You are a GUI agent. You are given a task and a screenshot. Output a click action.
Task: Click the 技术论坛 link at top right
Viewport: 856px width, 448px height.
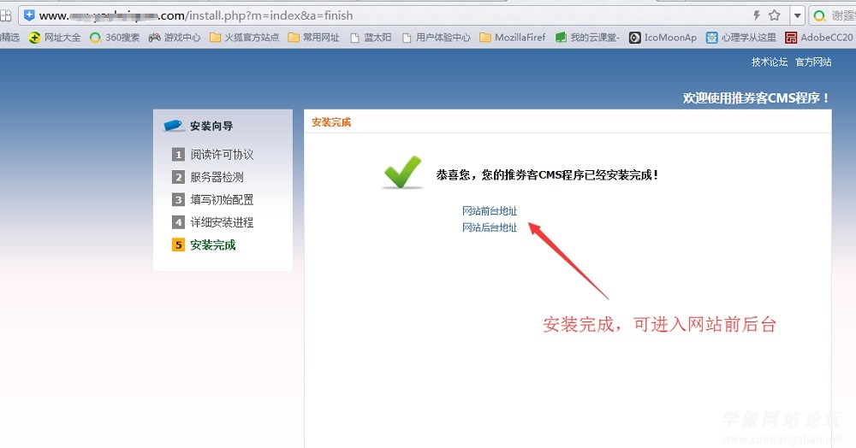769,62
